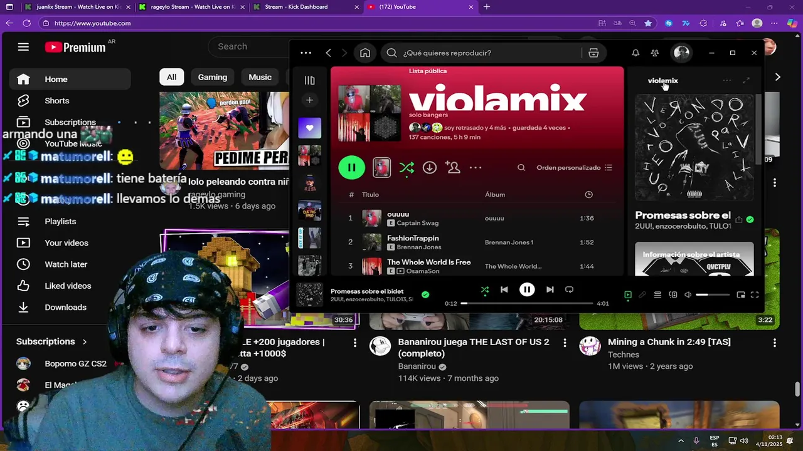This screenshot has height=451, width=803.
Task: Open the Spotify profile avatar menu
Action: click(681, 53)
